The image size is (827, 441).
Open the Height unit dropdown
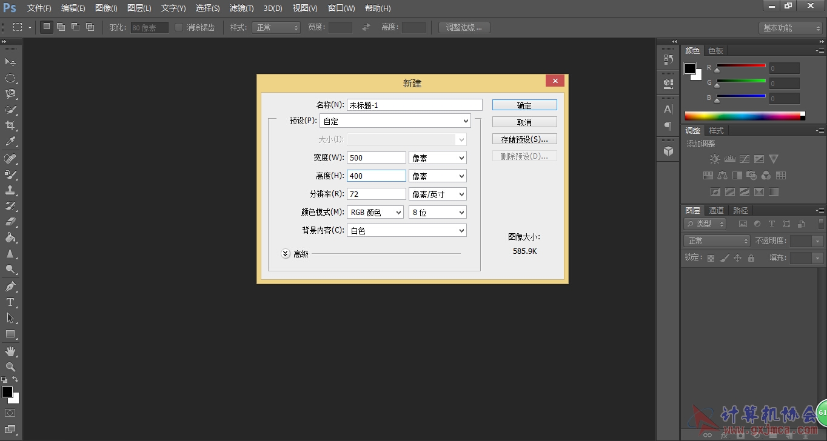click(x=438, y=176)
